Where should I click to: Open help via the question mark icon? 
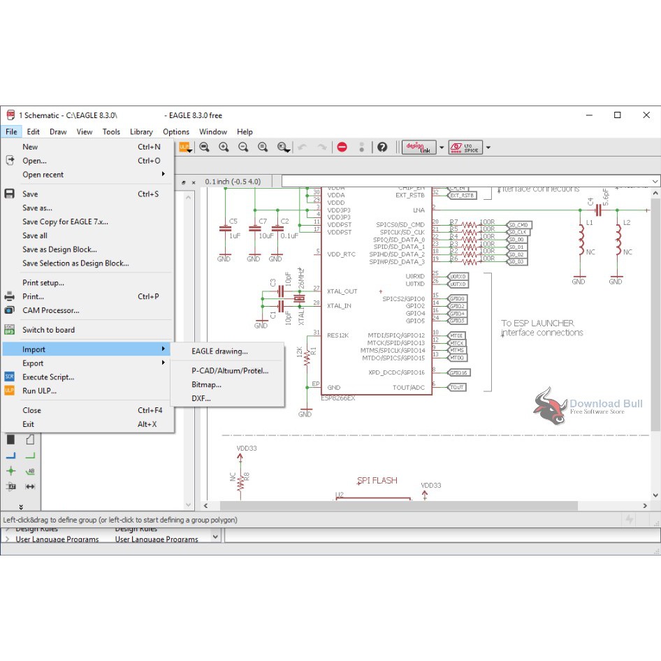click(382, 147)
